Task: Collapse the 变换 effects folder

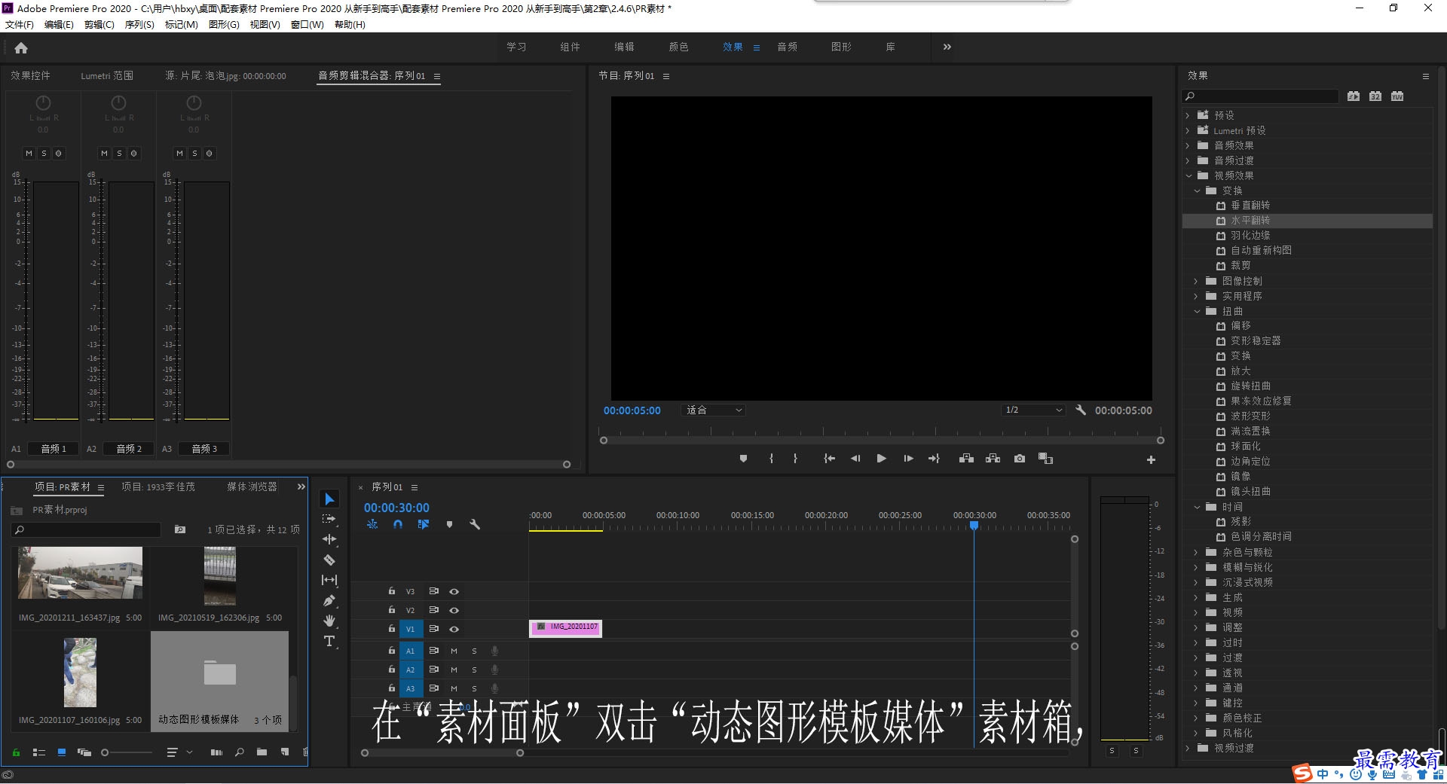Action: (1197, 191)
